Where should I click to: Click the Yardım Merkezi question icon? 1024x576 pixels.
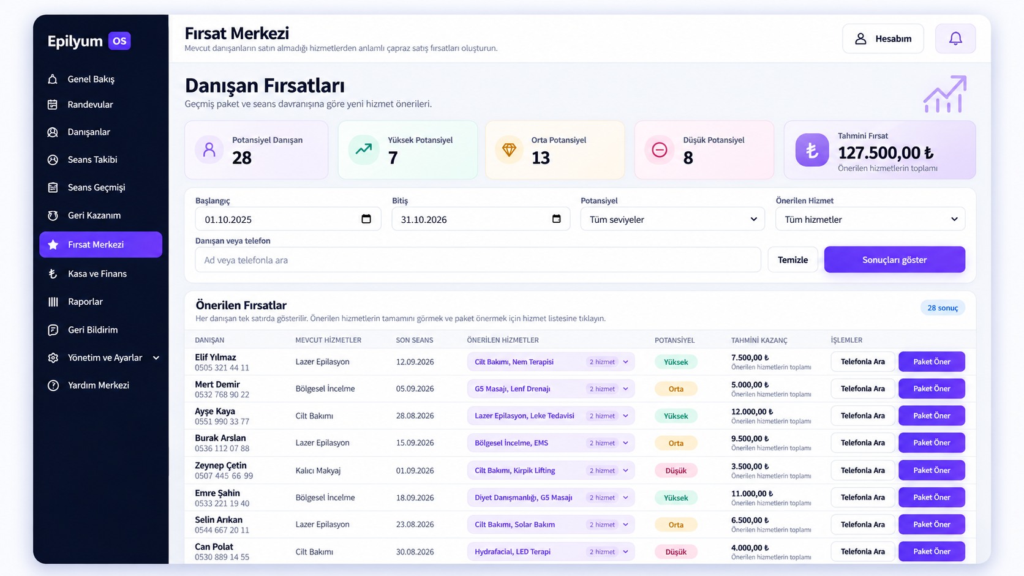[53, 386]
